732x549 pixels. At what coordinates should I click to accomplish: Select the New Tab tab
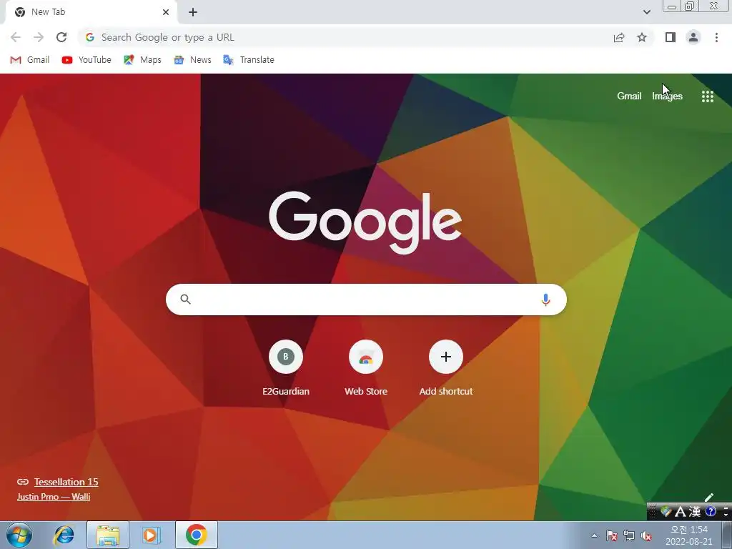click(91, 12)
